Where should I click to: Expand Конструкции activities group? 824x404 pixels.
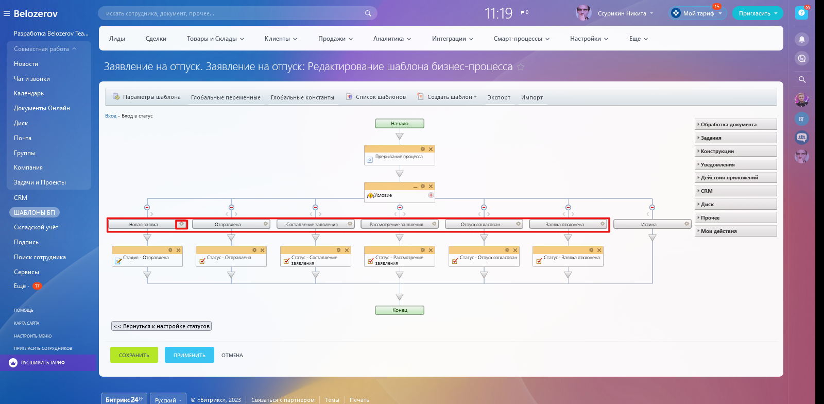(x=735, y=151)
